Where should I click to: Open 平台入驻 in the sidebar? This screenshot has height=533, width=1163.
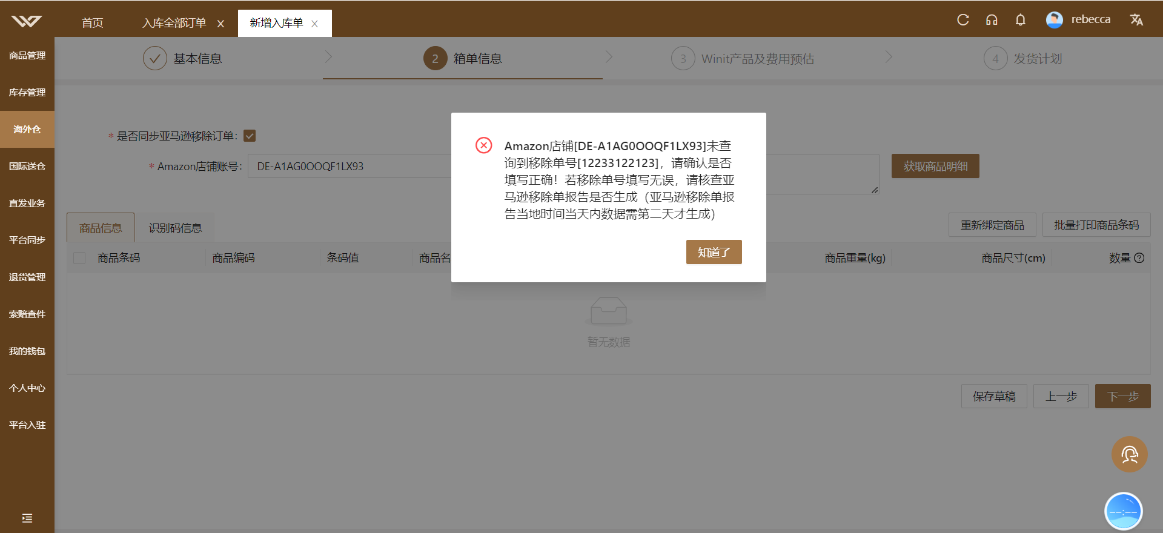[27, 425]
